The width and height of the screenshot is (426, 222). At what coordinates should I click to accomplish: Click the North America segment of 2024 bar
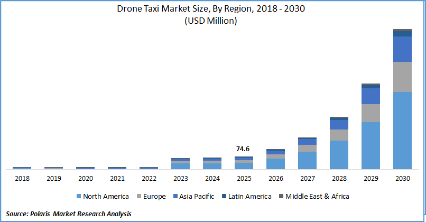(212, 166)
